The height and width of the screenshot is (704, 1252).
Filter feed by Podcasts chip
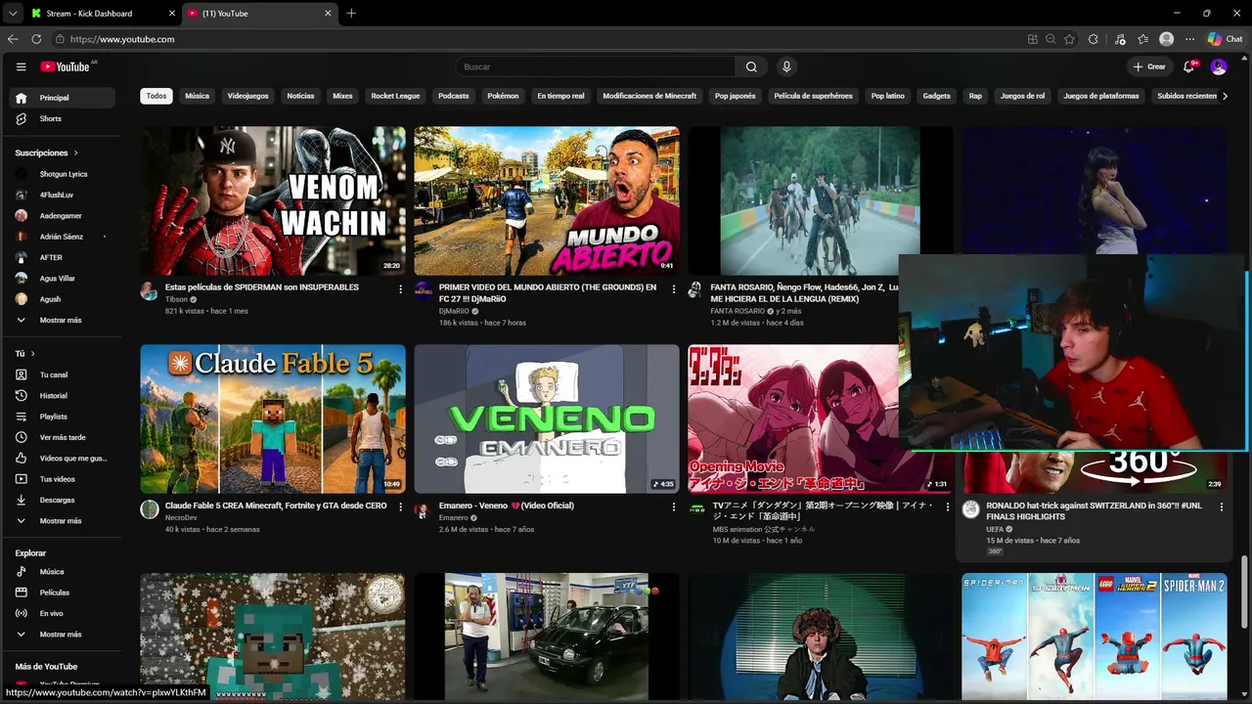click(454, 96)
